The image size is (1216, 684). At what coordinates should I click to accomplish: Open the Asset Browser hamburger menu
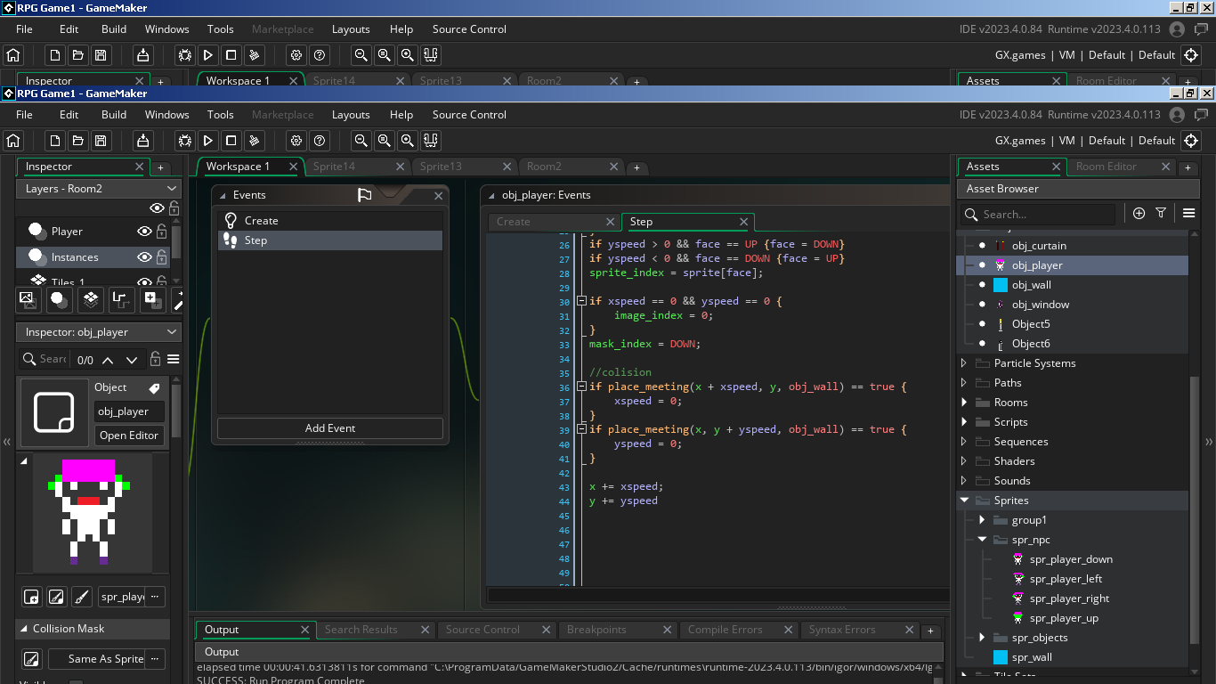1188,214
